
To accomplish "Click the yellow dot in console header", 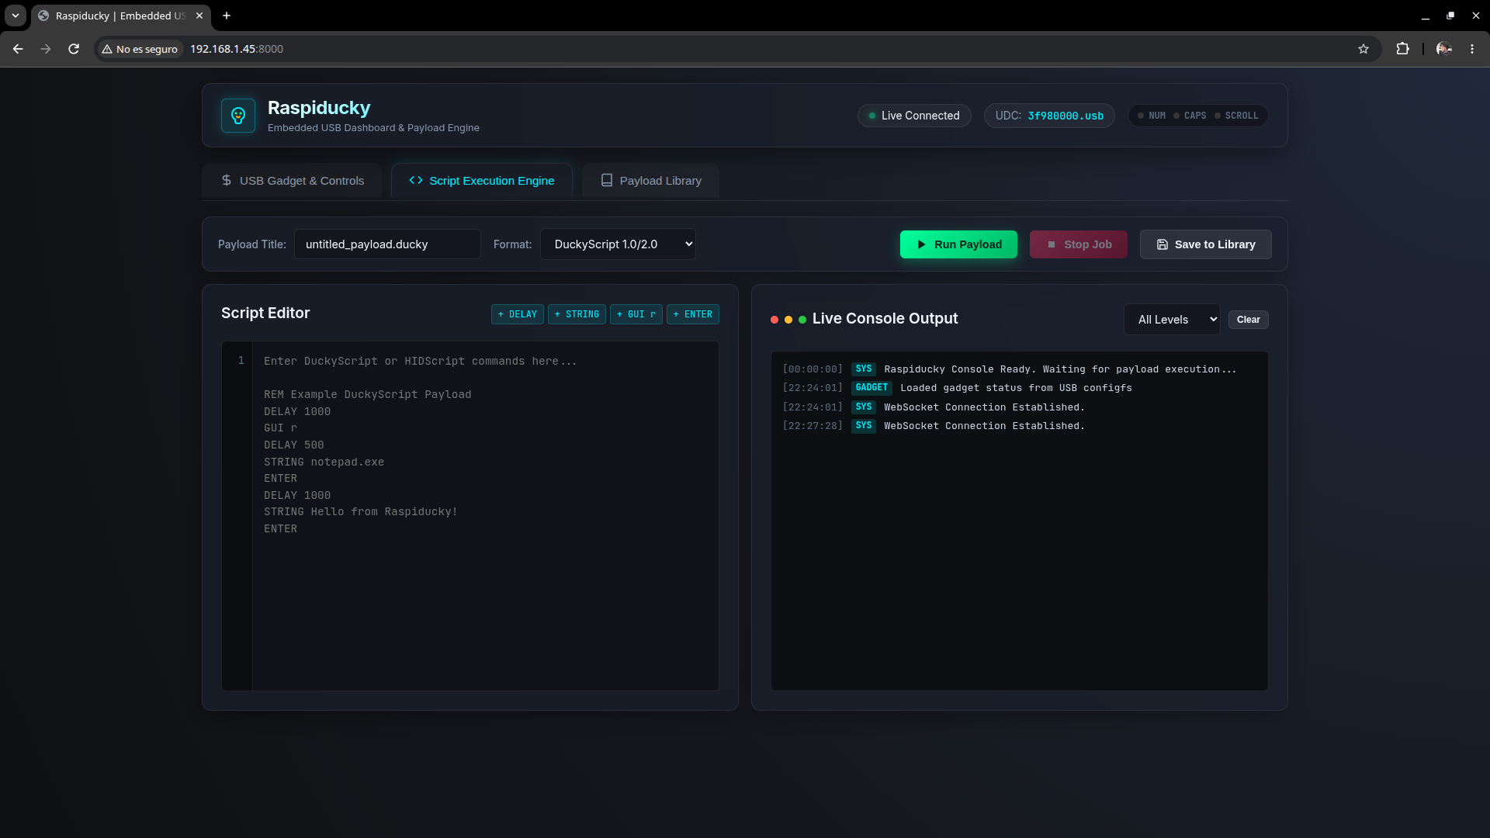I will coord(788,320).
